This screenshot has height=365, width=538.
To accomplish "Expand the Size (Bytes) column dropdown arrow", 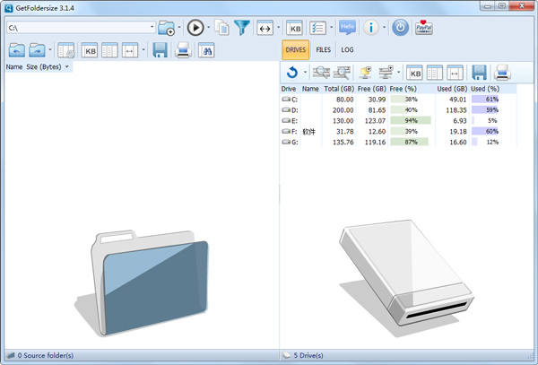I will [67, 66].
